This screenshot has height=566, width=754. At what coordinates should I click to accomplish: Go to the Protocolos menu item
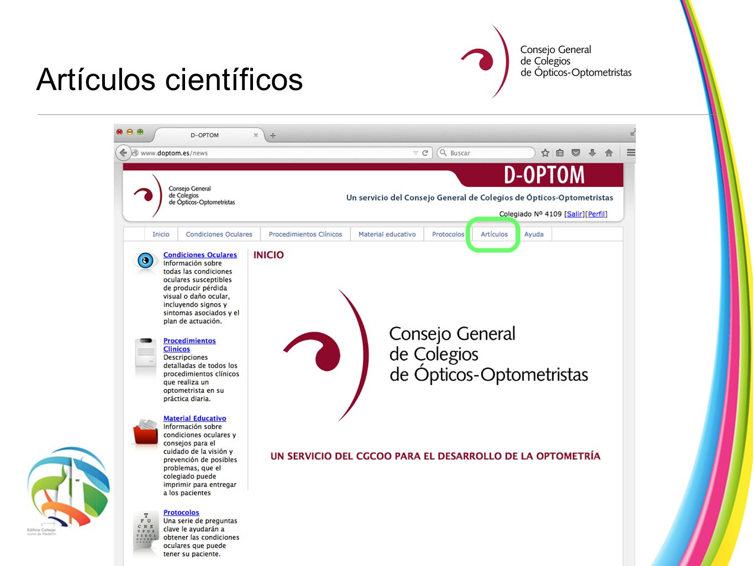pyautogui.click(x=448, y=234)
